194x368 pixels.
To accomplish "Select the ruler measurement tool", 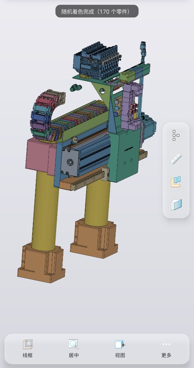I will tap(176, 158).
